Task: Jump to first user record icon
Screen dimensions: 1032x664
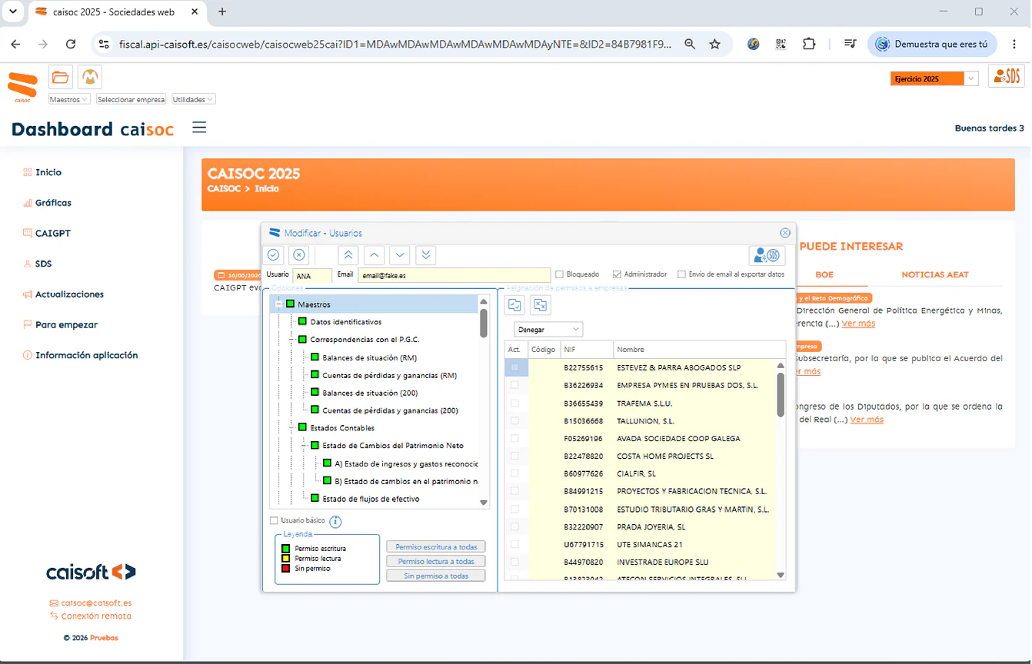Action: pyautogui.click(x=348, y=255)
